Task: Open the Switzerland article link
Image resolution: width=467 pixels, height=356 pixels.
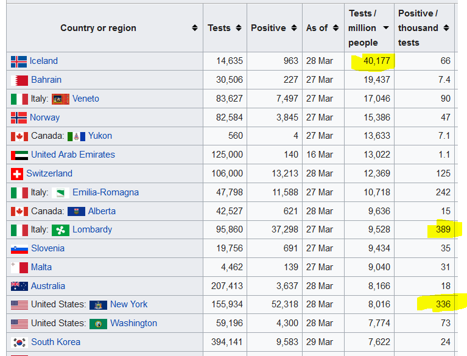Action: 49,173
